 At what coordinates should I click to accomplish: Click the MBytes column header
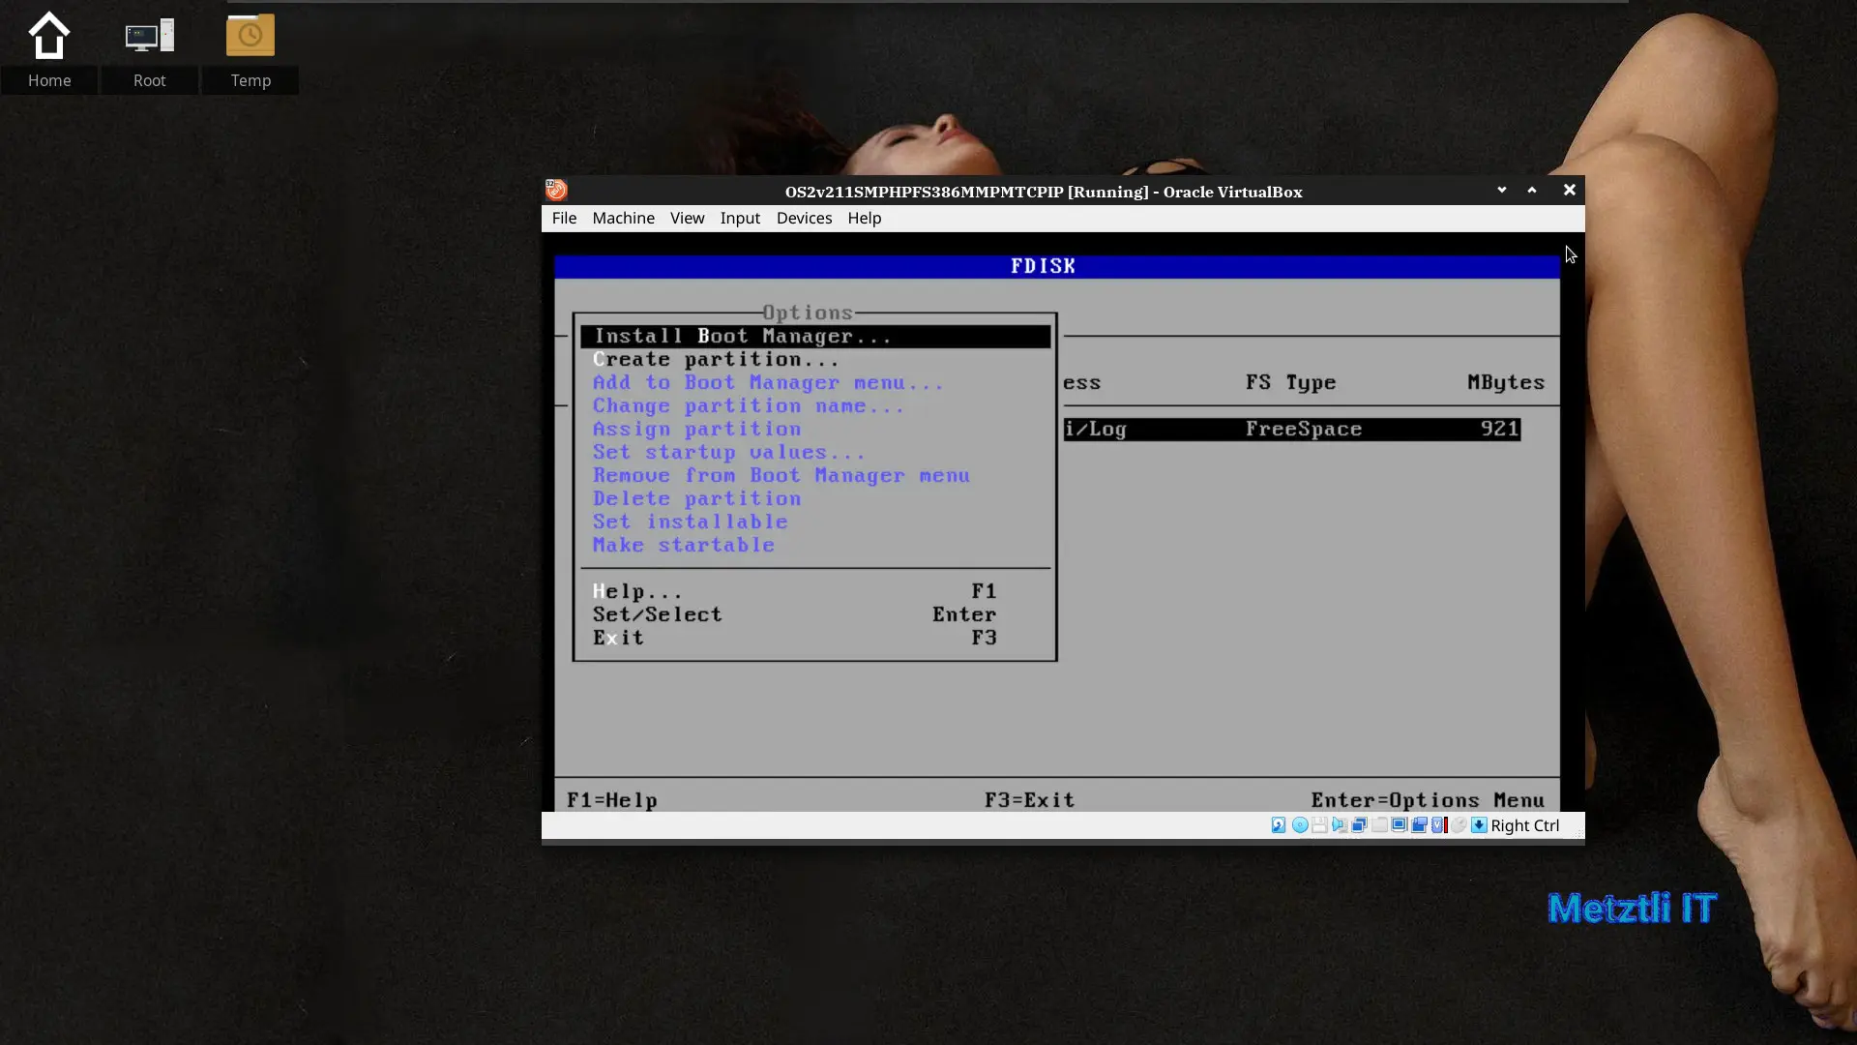1506,382
